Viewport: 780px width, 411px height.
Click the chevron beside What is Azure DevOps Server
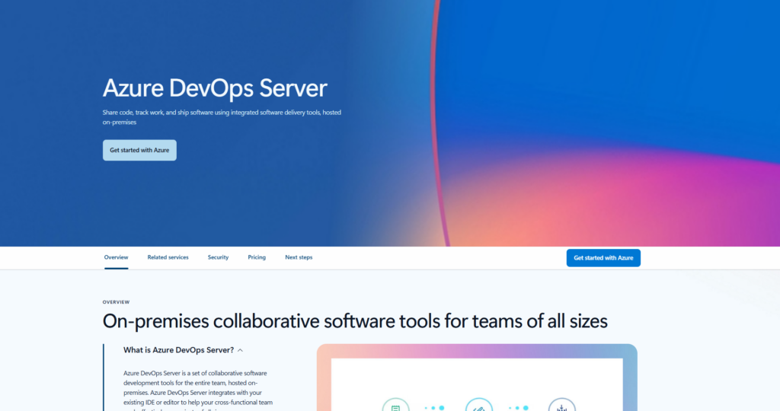click(x=241, y=350)
